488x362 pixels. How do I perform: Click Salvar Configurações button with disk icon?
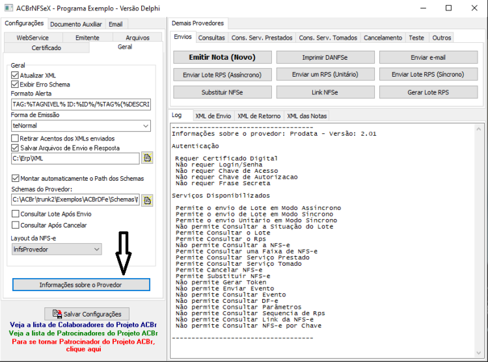click(x=87, y=314)
